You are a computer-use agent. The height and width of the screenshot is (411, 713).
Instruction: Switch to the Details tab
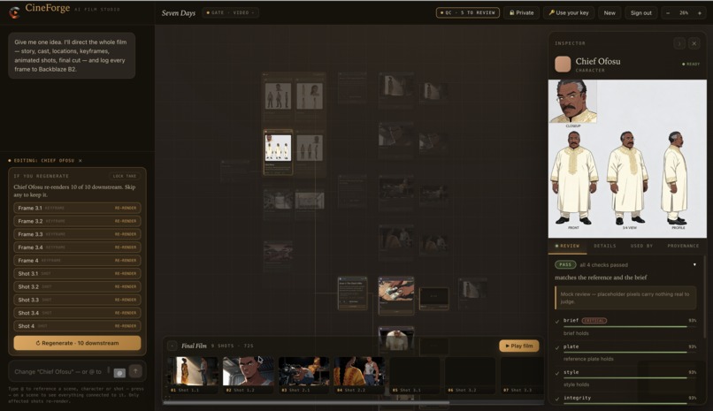coord(605,246)
